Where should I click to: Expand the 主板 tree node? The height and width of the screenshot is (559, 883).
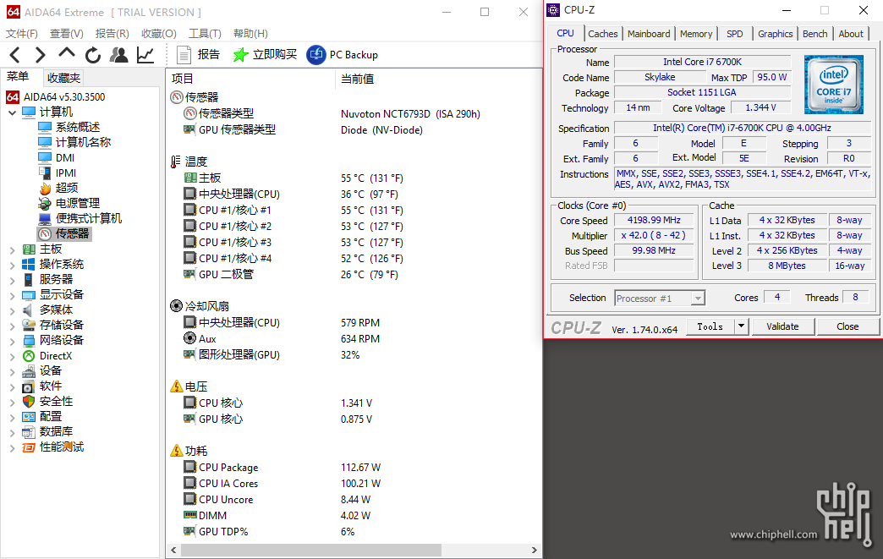[13, 249]
